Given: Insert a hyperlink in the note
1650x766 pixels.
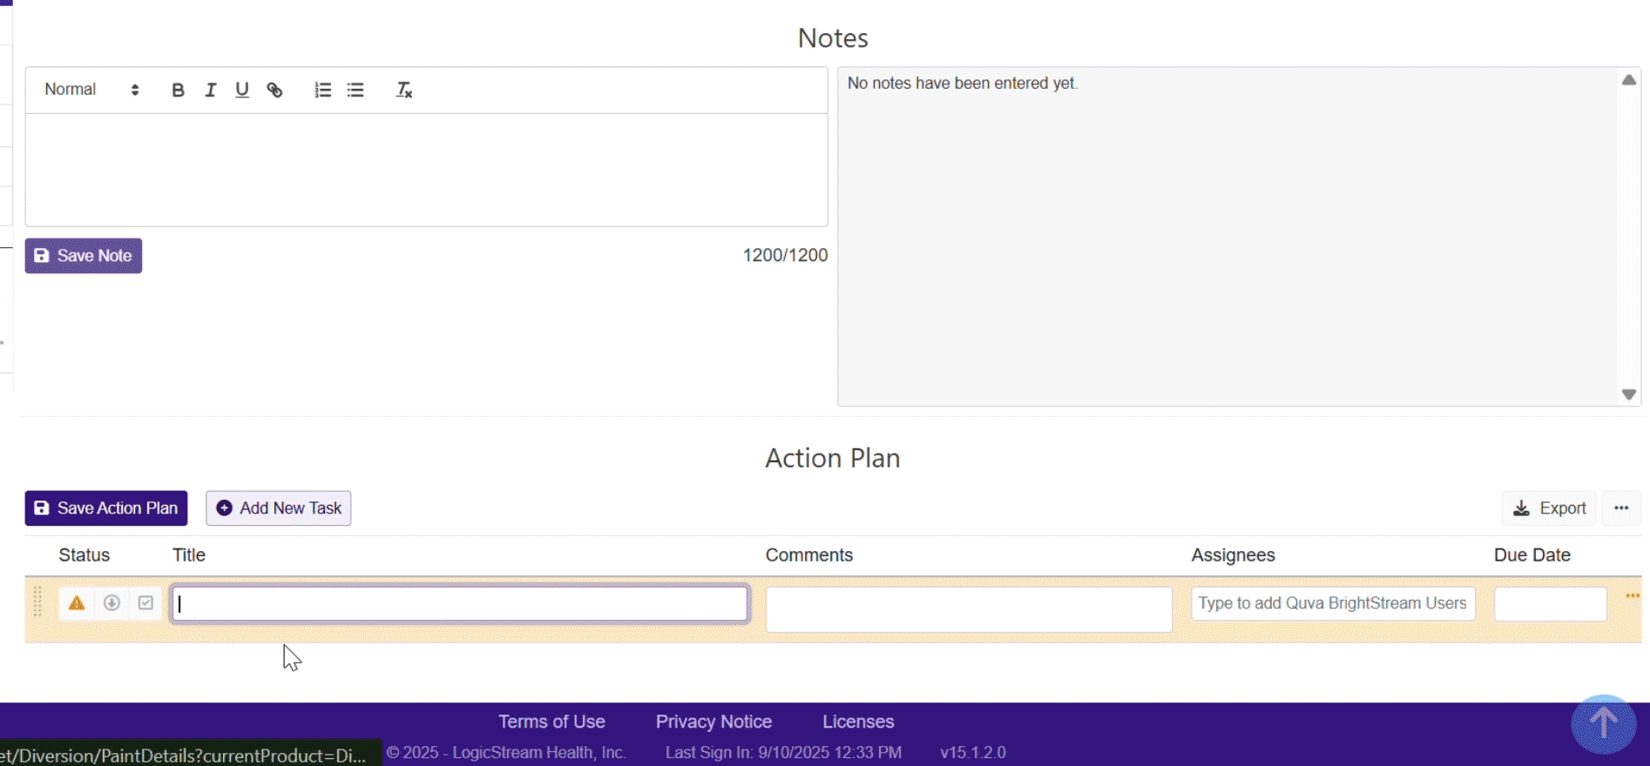Looking at the screenshot, I should click(274, 90).
